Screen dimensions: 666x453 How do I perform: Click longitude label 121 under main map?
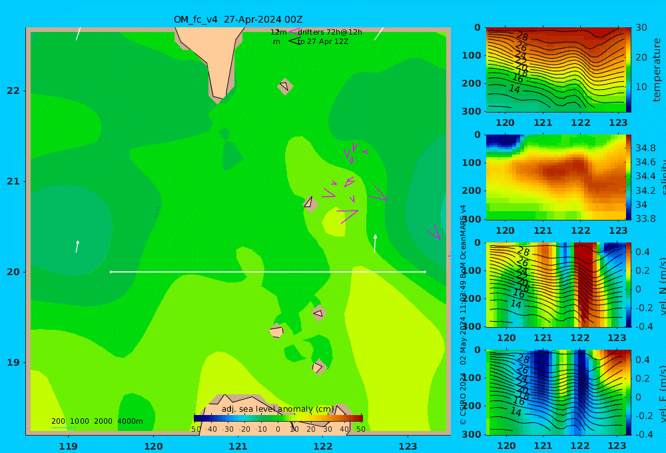tap(238, 446)
